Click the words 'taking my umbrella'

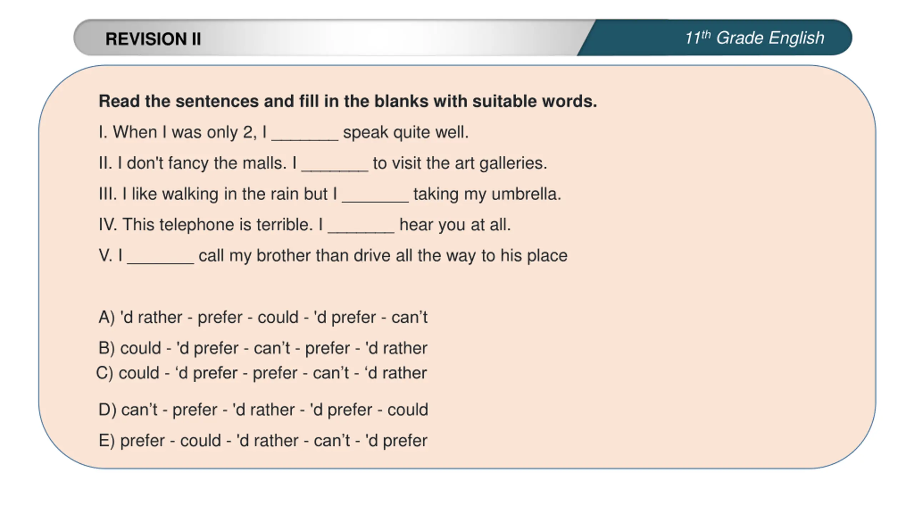pos(487,195)
